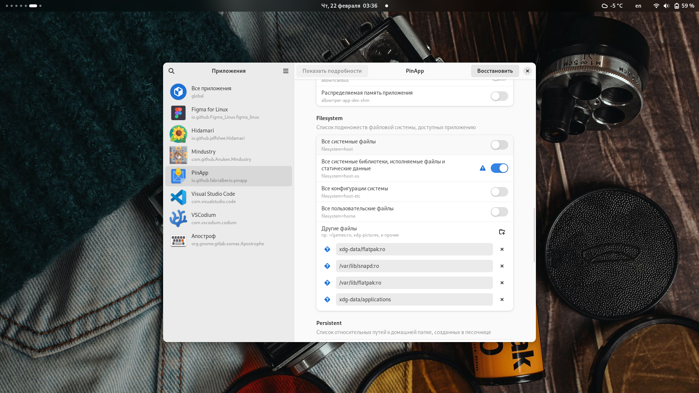Remove the xdg-data/applications path entry

[502, 299]
